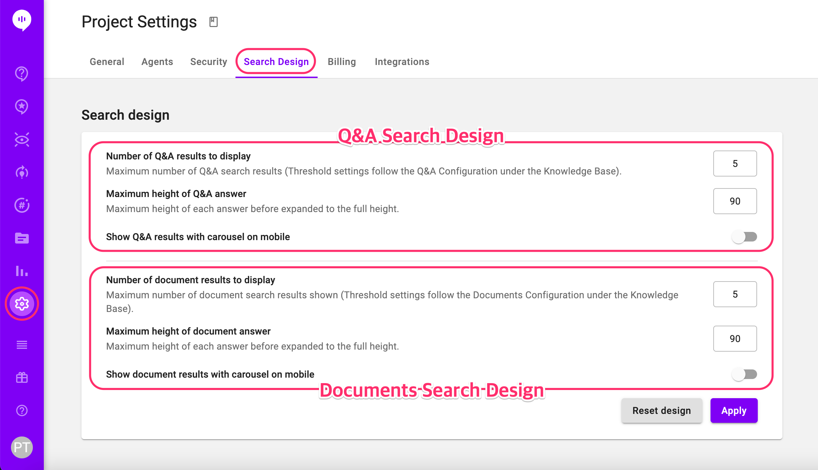This screenshot has height=470, width=818.
Task: Toggle Q&A results carousel on mobile
Action: click(744, 237)
